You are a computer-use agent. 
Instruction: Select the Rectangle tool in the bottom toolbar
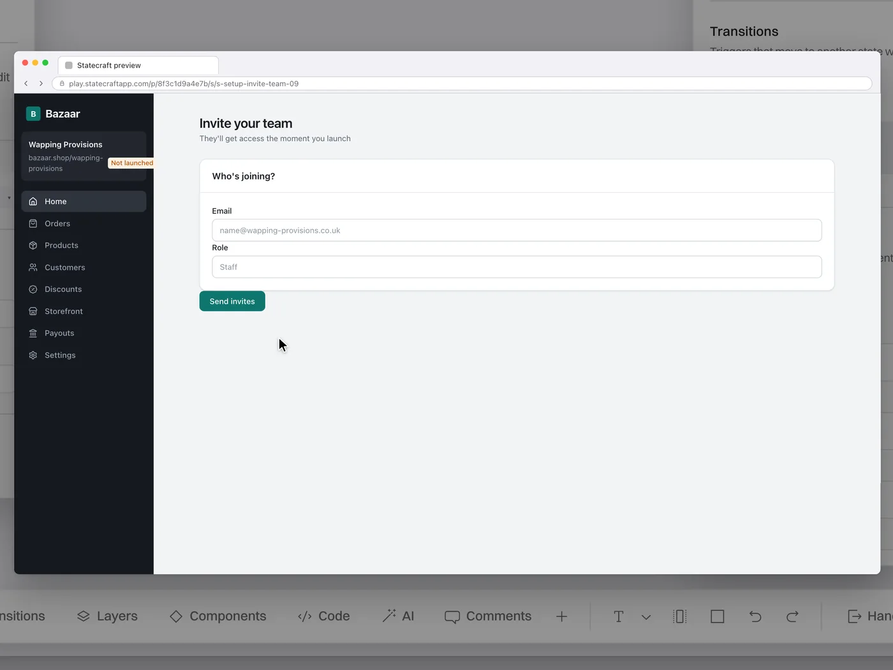pos(718,616)
